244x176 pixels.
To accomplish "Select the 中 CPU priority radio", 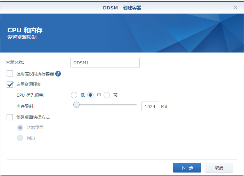I will coord(90,95).
